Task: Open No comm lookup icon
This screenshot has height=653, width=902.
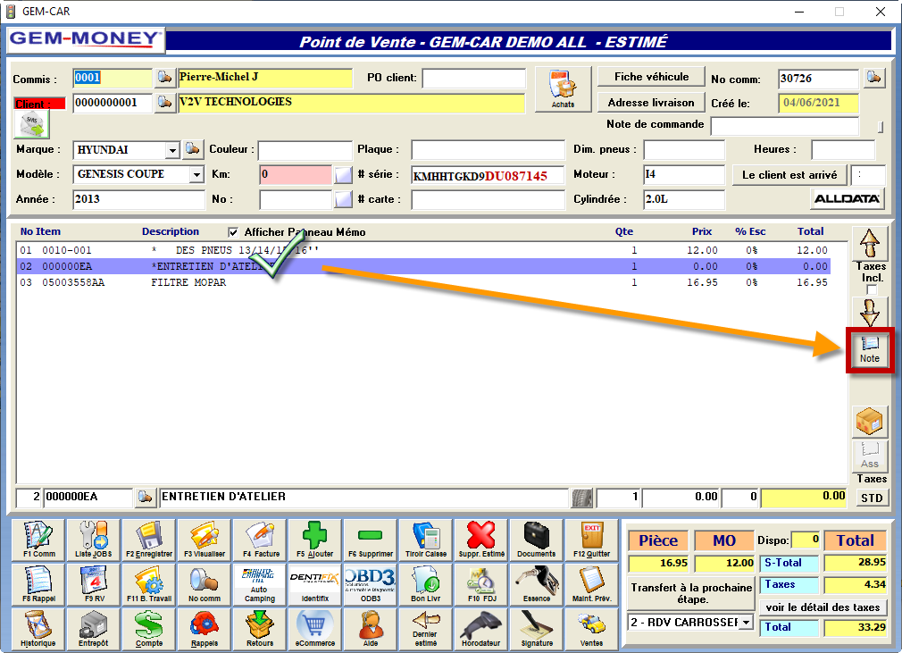Action: tap(874, 78)
